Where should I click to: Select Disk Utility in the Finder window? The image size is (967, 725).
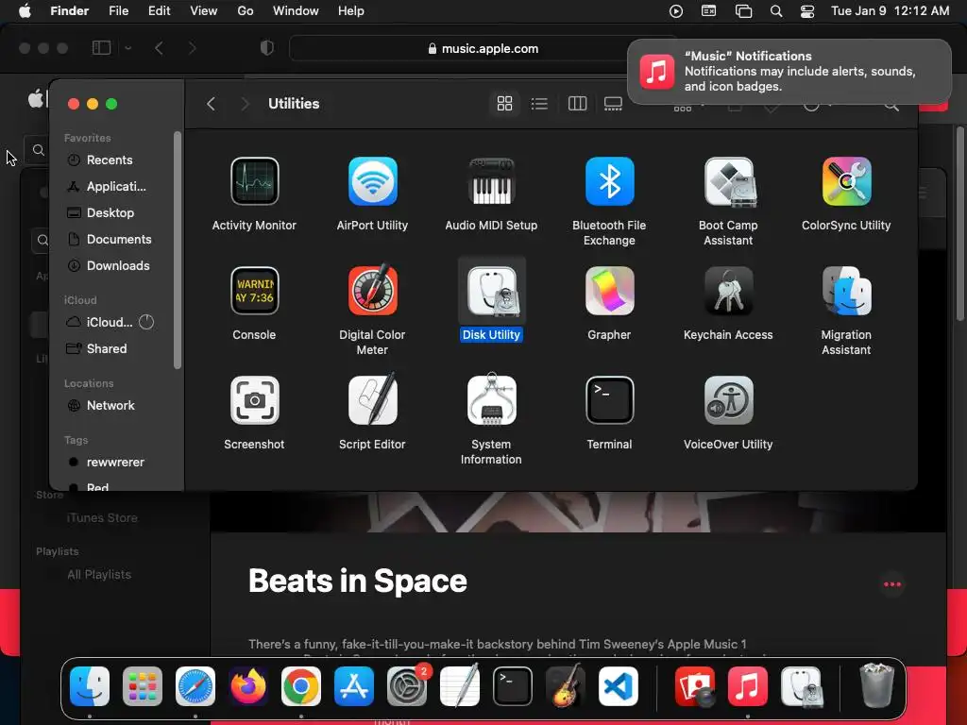[491, 291]
